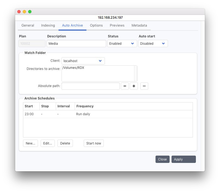Select the 23:00 Run daily schedule row

pyautogui.click(x=108, y=114)
